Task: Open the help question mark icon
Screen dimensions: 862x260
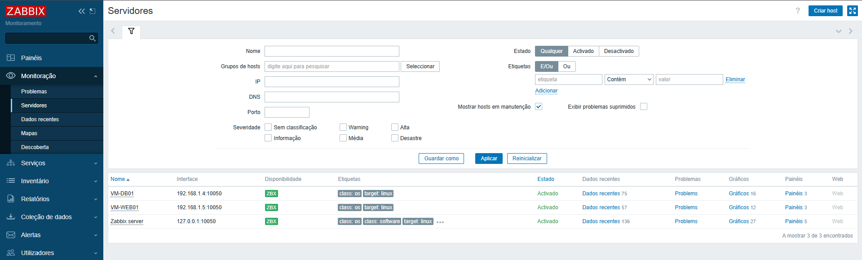Action: click(797, 11)
